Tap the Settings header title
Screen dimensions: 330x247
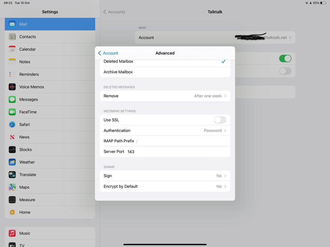[x=50, y=12]
